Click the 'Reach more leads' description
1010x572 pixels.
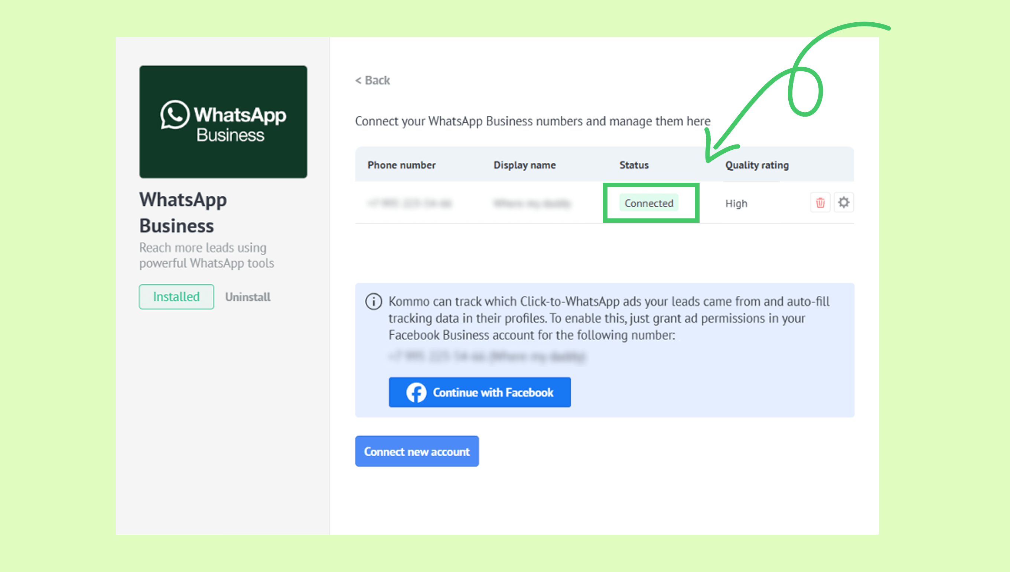(206, 256)
